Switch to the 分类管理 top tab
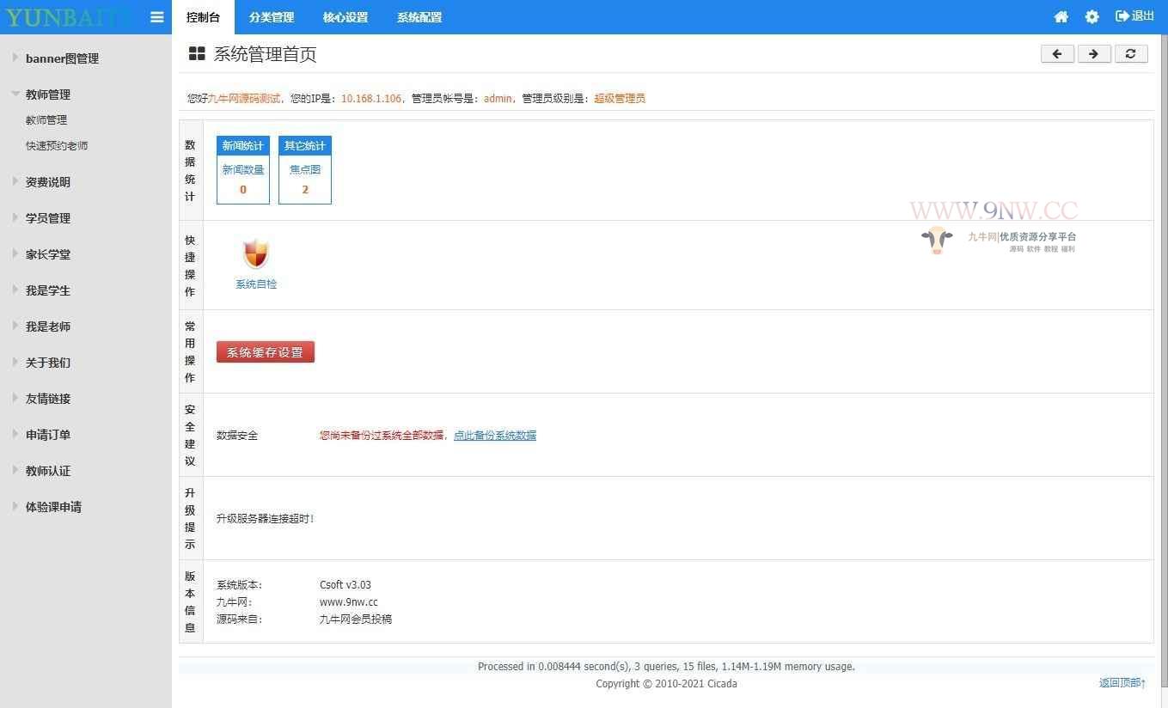 point(272,17)
